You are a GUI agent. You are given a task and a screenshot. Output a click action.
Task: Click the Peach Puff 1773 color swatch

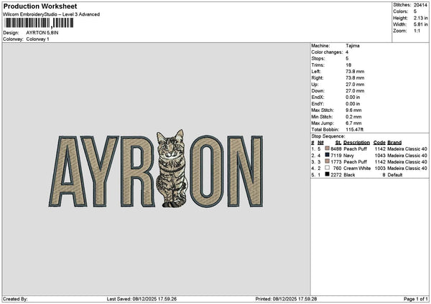(327, 161)
